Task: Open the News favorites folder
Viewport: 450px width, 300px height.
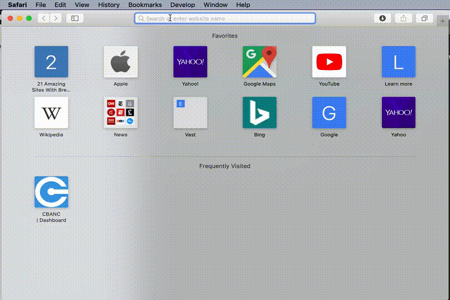Action: 121,112
